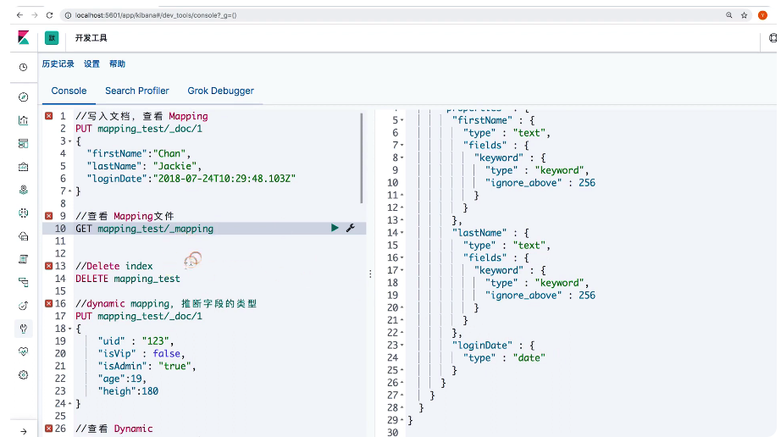Click the error marker on line 13
781x437 pixels.
click(48, 266)
